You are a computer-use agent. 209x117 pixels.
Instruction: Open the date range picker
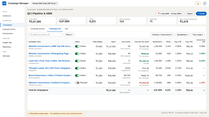pos(170,14)
